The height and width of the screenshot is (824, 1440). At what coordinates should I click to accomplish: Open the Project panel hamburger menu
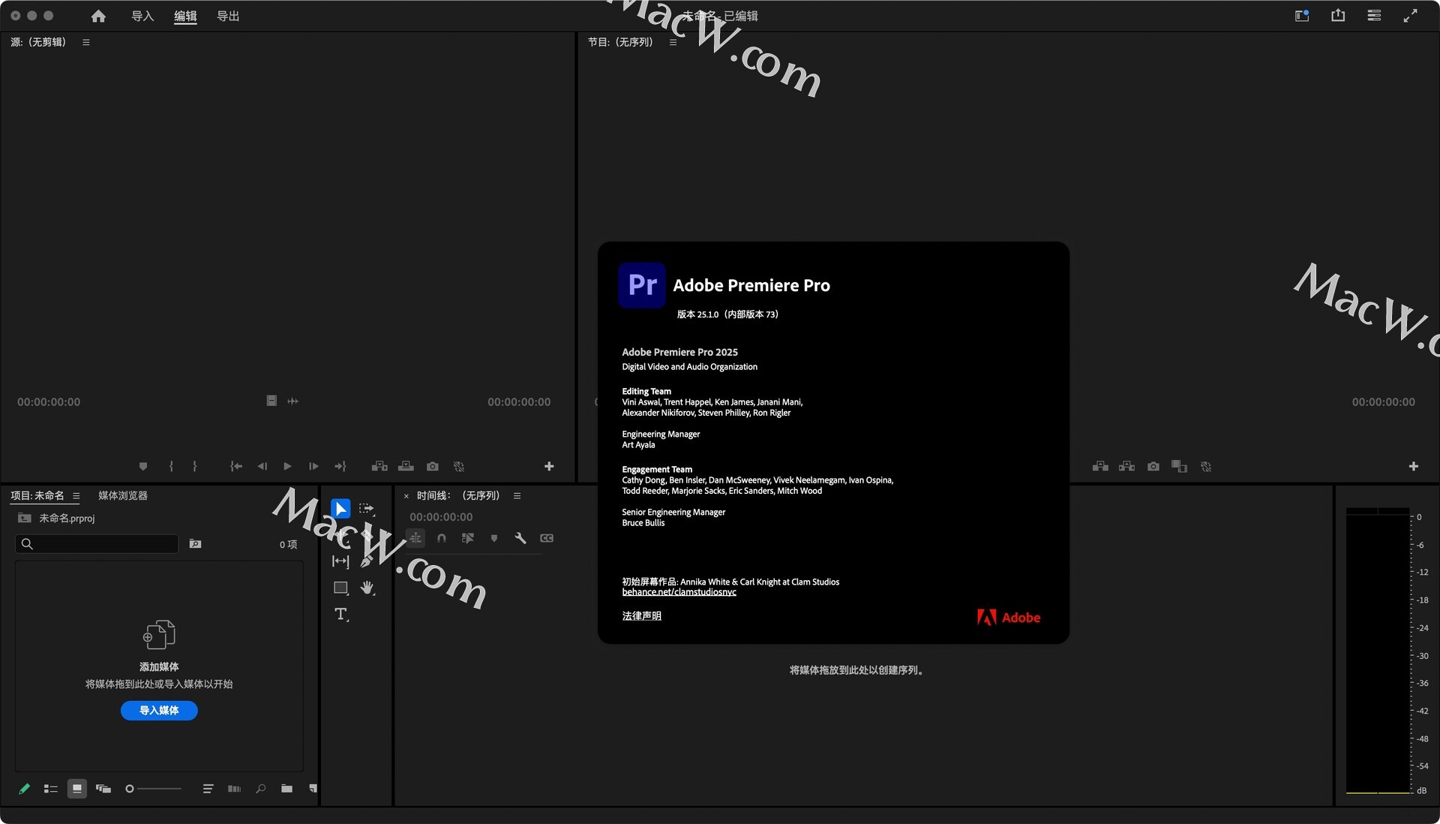[x=76, y=495]
